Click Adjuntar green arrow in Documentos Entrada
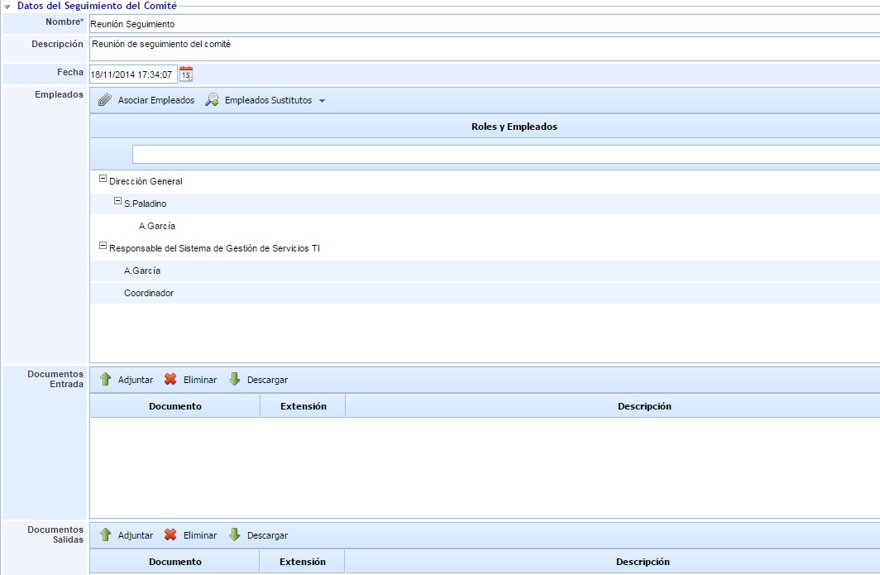 (x=105, y=380)
